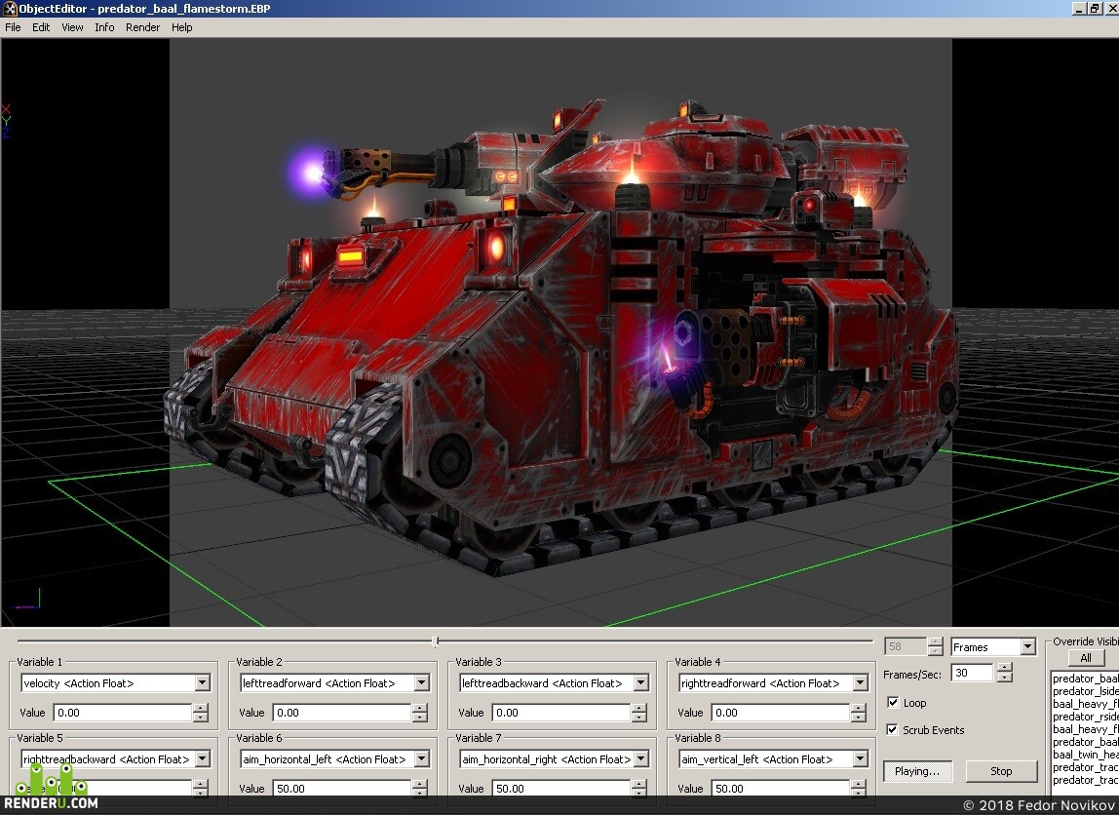The width and height of the screenshot is (1119, 815).
Task: Open the lefttreadbackward variable dropdown
Action: [640, 683]
